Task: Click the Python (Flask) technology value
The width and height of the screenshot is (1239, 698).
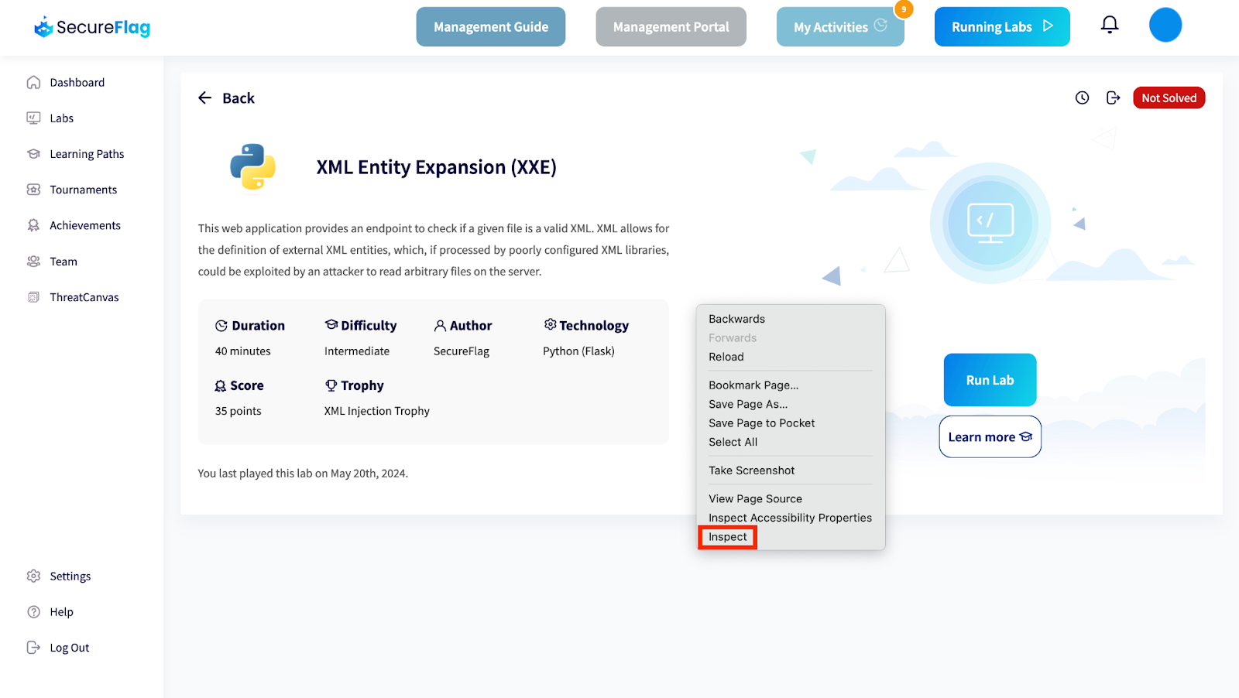Action: [578, 351]
